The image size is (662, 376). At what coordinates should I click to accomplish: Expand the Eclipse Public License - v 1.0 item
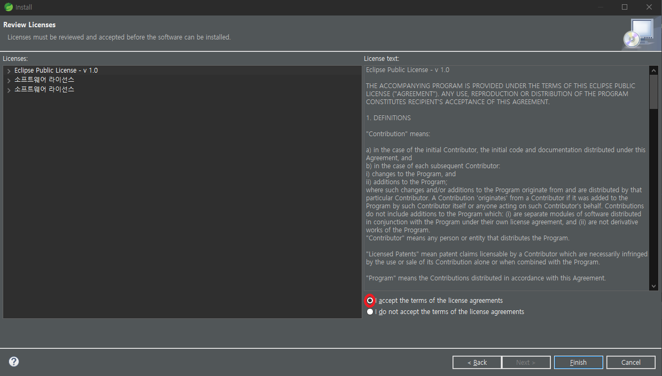pos(9,71)
